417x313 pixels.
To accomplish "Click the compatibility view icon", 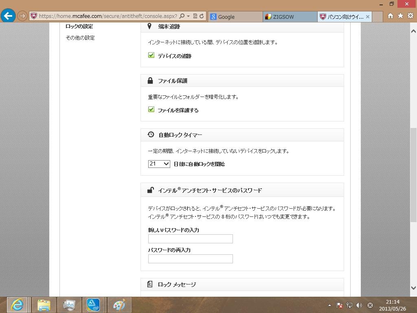I will [x=195, y=16].
